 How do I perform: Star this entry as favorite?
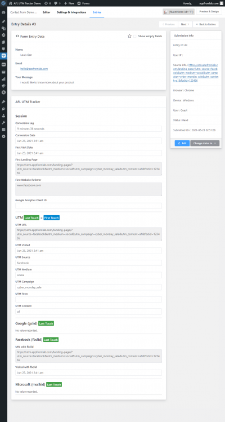(129, 36)
